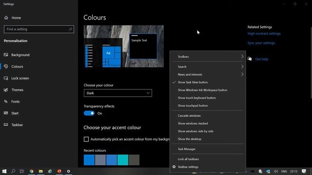Pick the third blue recent colour swatch
This screenshot has height=175, width=312.
coord(112,160)
